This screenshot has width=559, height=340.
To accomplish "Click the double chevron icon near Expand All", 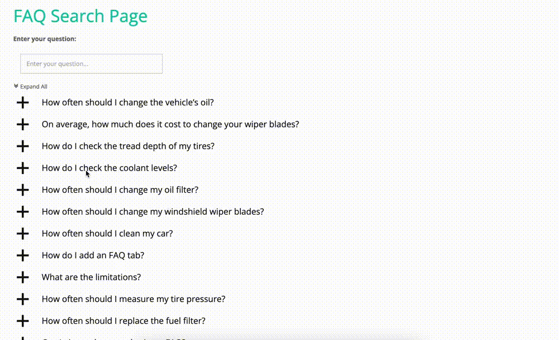I will [x=16, y=86].
